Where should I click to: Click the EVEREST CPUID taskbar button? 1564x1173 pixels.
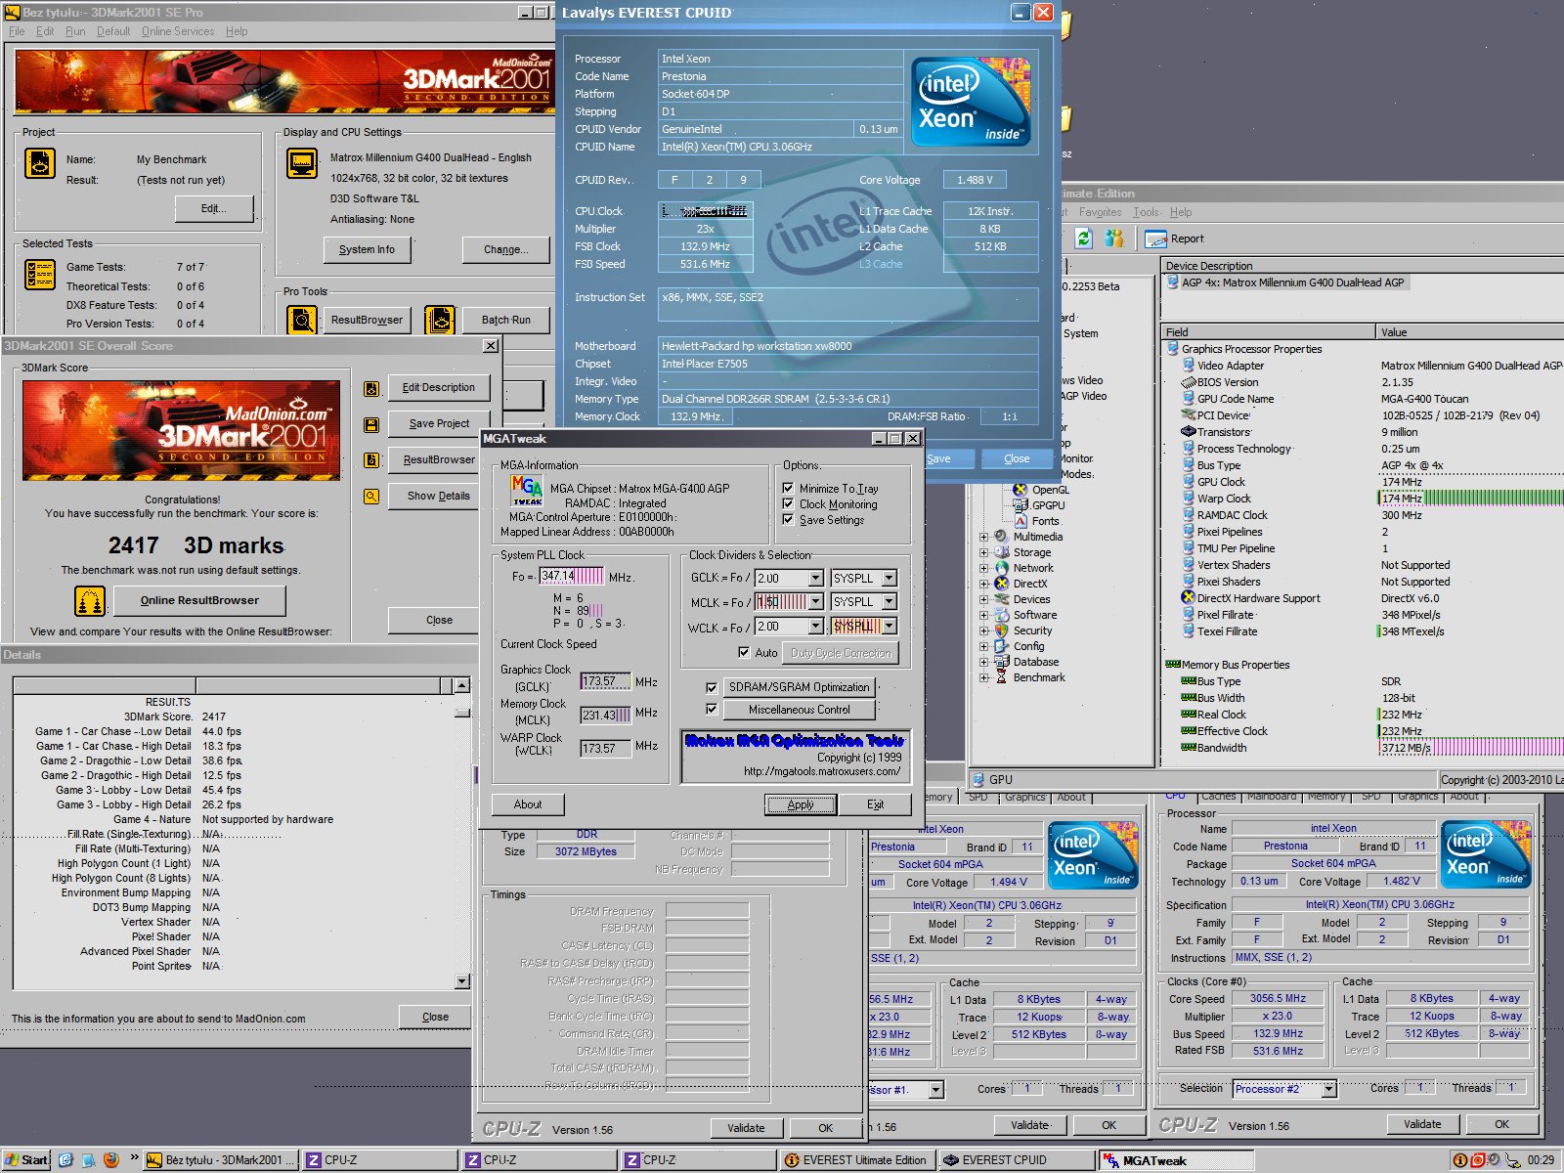pyautogui.click(x=1017, y=1160)
